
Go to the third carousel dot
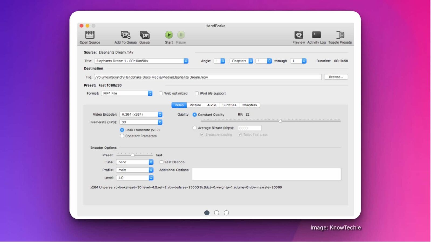coord(227,213)
